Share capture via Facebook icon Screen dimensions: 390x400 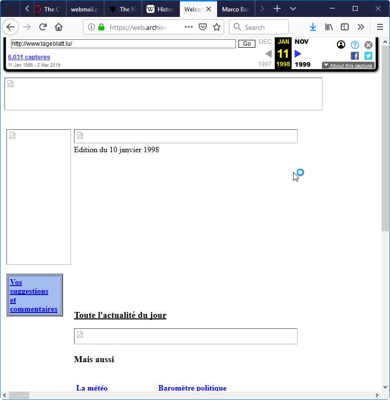[355, 56]
